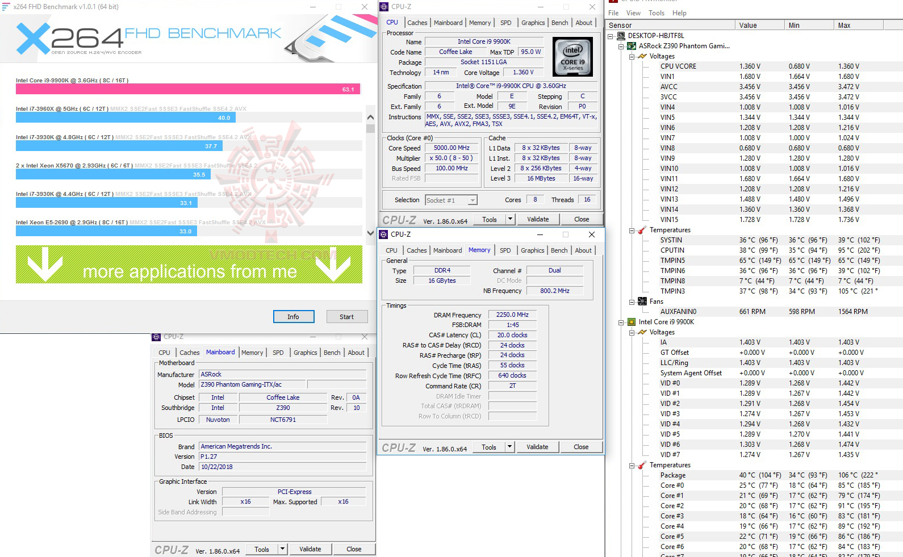Image resolution: width=903 pixels, height=557 pixels.
Task: Open the File menu in the monitor window
Action: pyautogui.click(x=613, y=13)
